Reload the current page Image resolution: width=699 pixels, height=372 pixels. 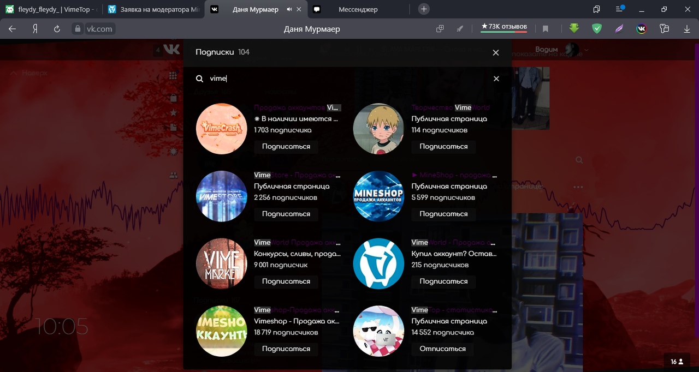(x=56, y=29)
